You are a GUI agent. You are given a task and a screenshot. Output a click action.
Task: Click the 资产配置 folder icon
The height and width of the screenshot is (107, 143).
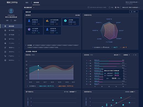5,35
